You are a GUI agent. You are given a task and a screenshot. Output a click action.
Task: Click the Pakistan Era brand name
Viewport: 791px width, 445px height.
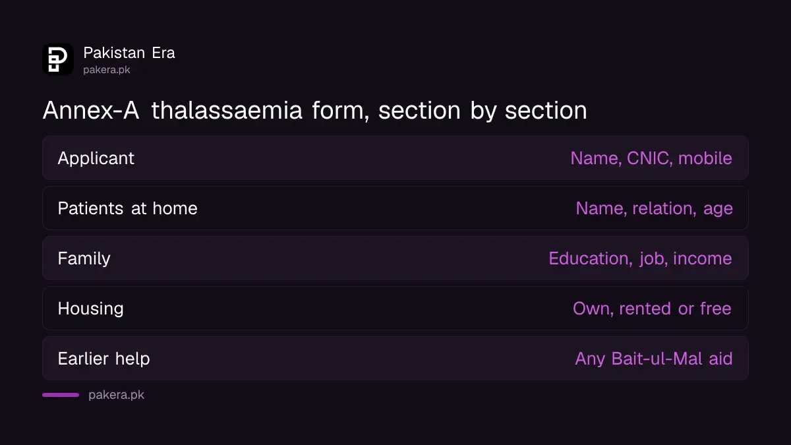pos(129,53)
